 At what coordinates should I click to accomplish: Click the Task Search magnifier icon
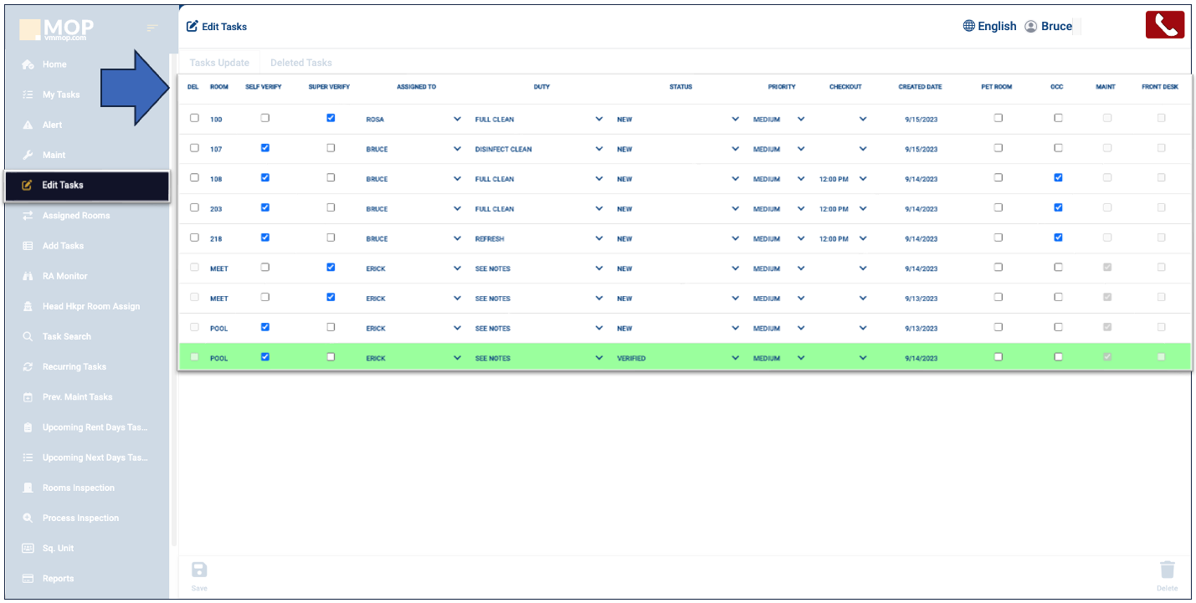pos(28,337)
